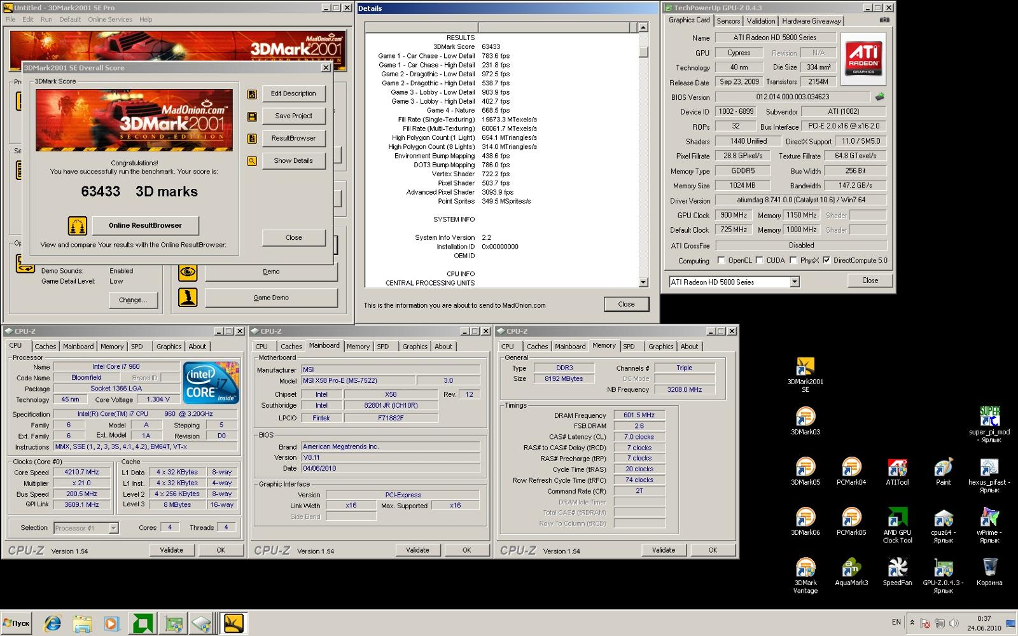Viewport: 1018px width, 636px height.
Task: Click Details list scroll-down arrow
Action: pyautogui.click(x=643, y=282)
